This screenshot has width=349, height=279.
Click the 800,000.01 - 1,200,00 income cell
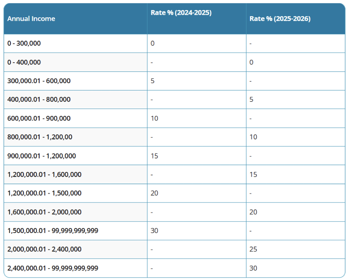point(39,137)
